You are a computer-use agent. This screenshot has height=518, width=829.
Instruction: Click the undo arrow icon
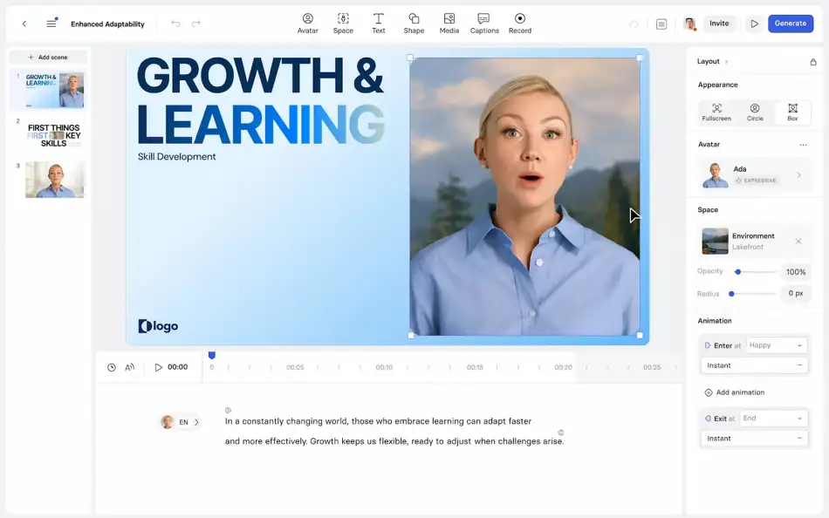pyautogui.click(x=175, y=24)
